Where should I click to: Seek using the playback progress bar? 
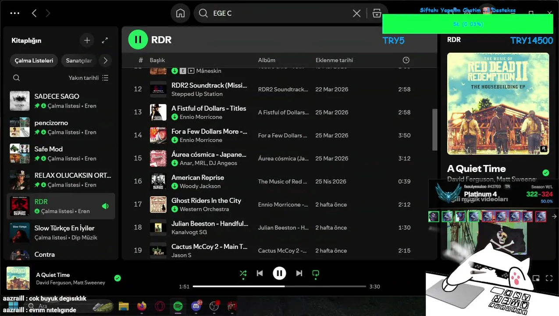(x=279, y=287)
